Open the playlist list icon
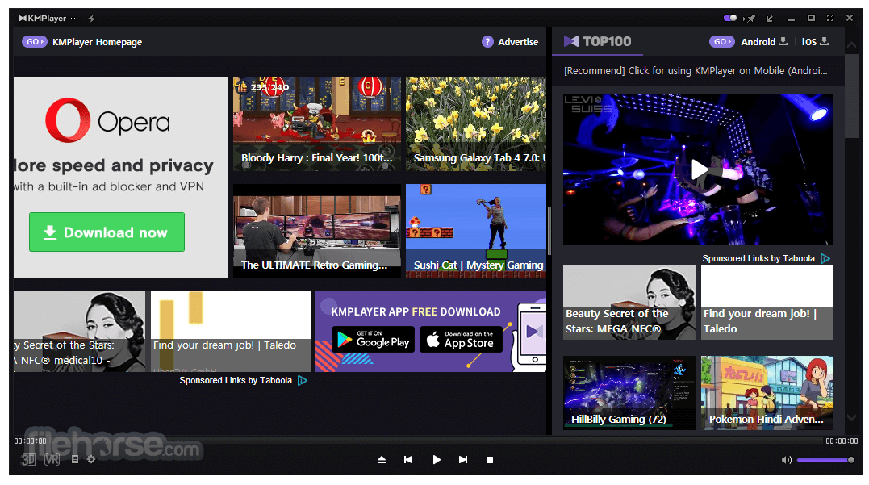Viewport: 869px width, 485px height. pyautogui.click(x=75, y=459)
